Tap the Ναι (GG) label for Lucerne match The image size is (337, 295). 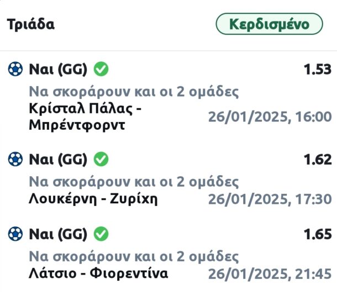pyautogui.click(x=57, y=160)
